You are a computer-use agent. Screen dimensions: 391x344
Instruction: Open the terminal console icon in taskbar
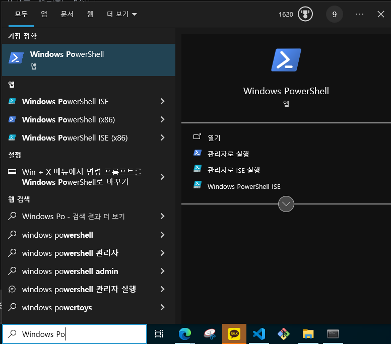(x=333, y=334)
